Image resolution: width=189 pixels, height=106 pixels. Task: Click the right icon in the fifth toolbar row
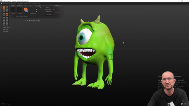point(7,21)
